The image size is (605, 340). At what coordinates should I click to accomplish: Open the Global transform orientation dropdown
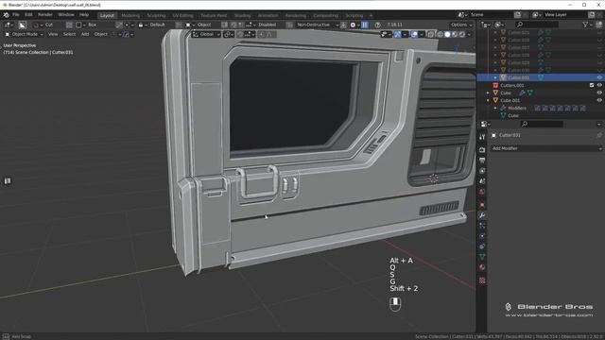206,34
